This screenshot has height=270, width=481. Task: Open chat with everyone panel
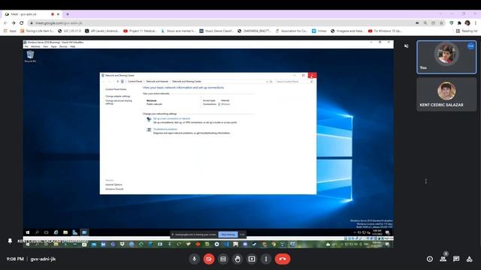tap(456, 259)
